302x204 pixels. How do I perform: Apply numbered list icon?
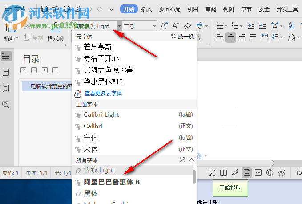click(x=235, y=26)
